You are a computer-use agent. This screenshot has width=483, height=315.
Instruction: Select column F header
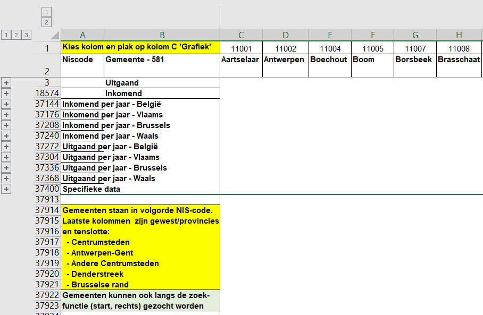373,35
